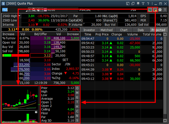Open the dropdown next to the speaker icon
The image size is (169, 124).
(x=42, y=10)
